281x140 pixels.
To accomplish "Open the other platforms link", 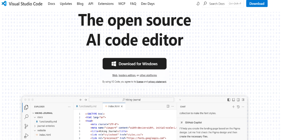I will coord(148,75).
